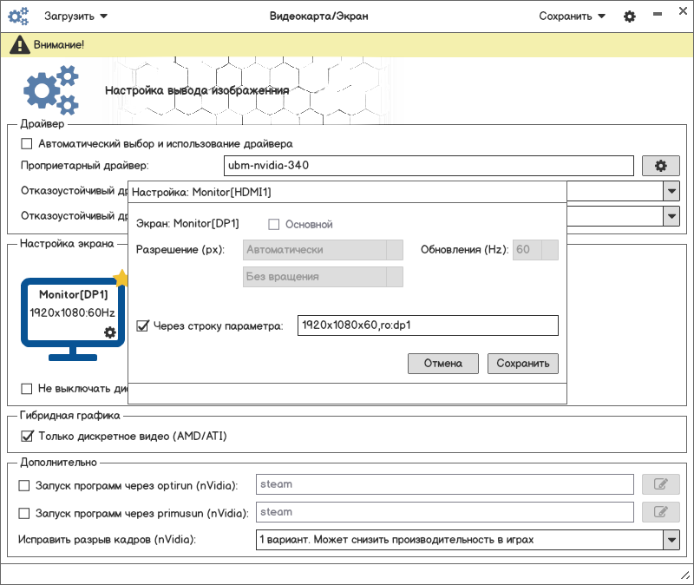Click the Настройка вывода изображения heading

(197, 90)
